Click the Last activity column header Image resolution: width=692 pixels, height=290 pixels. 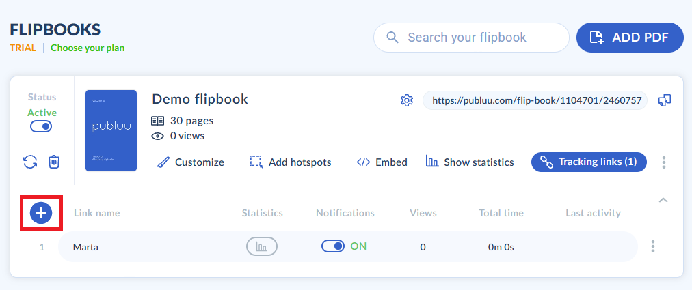click(593, 214)
